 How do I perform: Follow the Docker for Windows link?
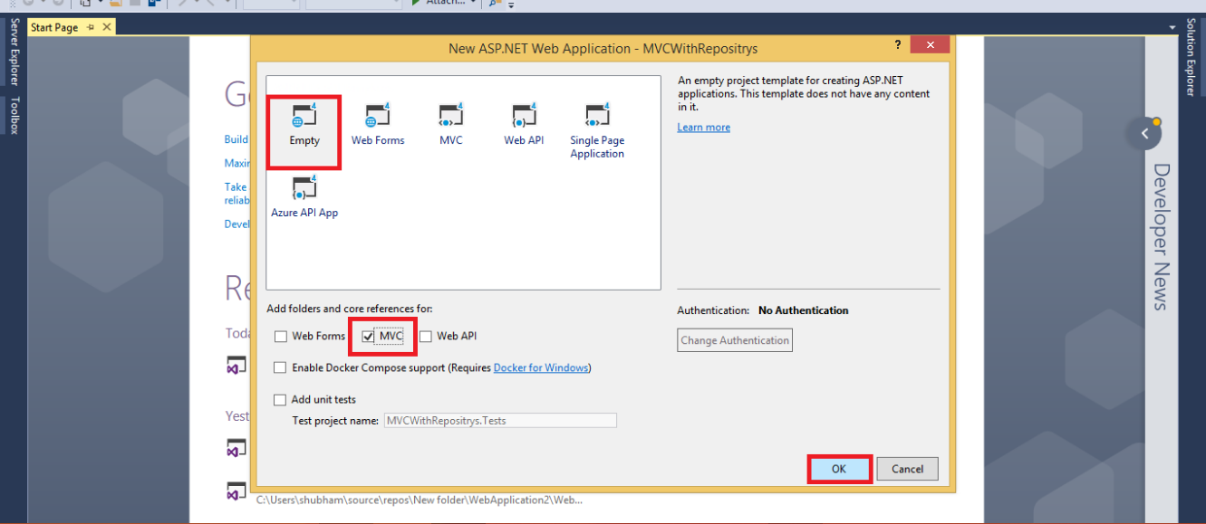click(x=541, y=368)
